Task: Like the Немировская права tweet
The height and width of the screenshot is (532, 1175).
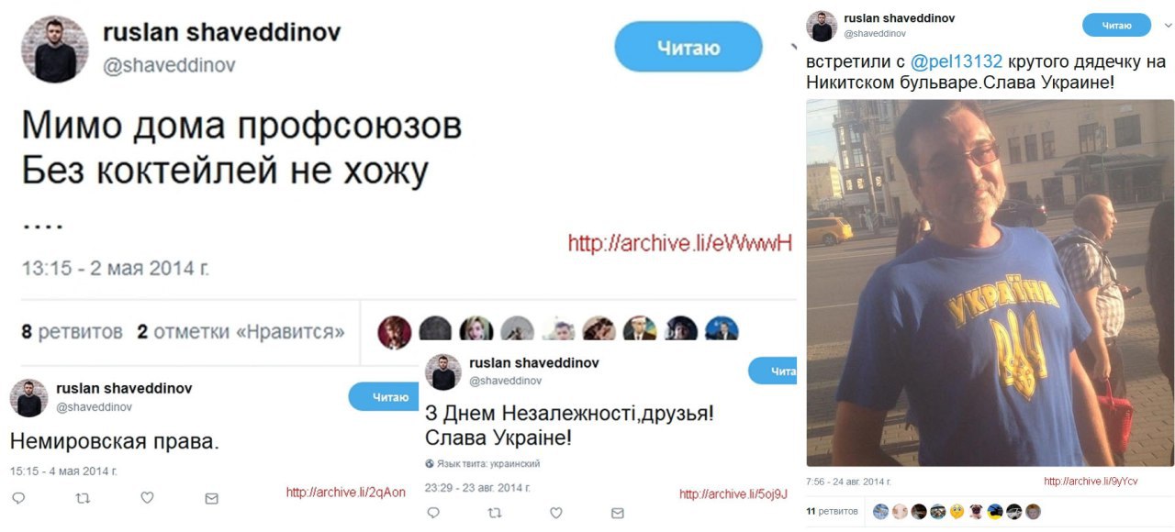Action: click(x=147, y=498)
